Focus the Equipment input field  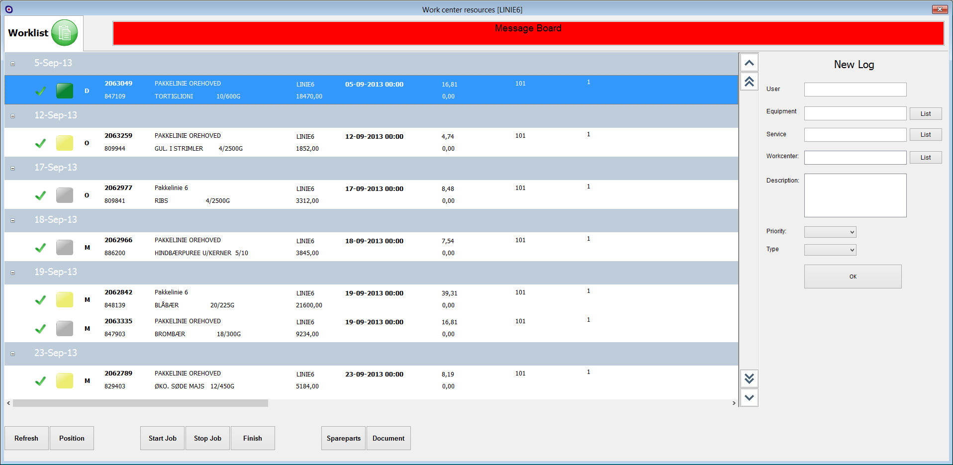855,113
